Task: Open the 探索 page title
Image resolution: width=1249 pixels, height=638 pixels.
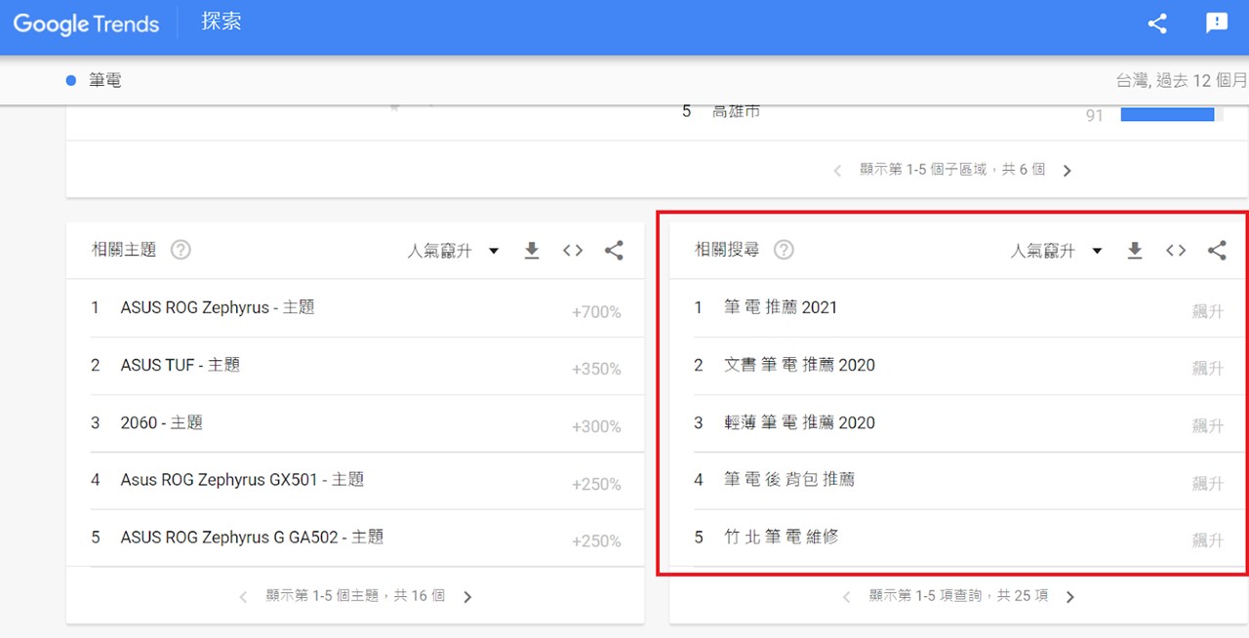Action: (222, 22)
